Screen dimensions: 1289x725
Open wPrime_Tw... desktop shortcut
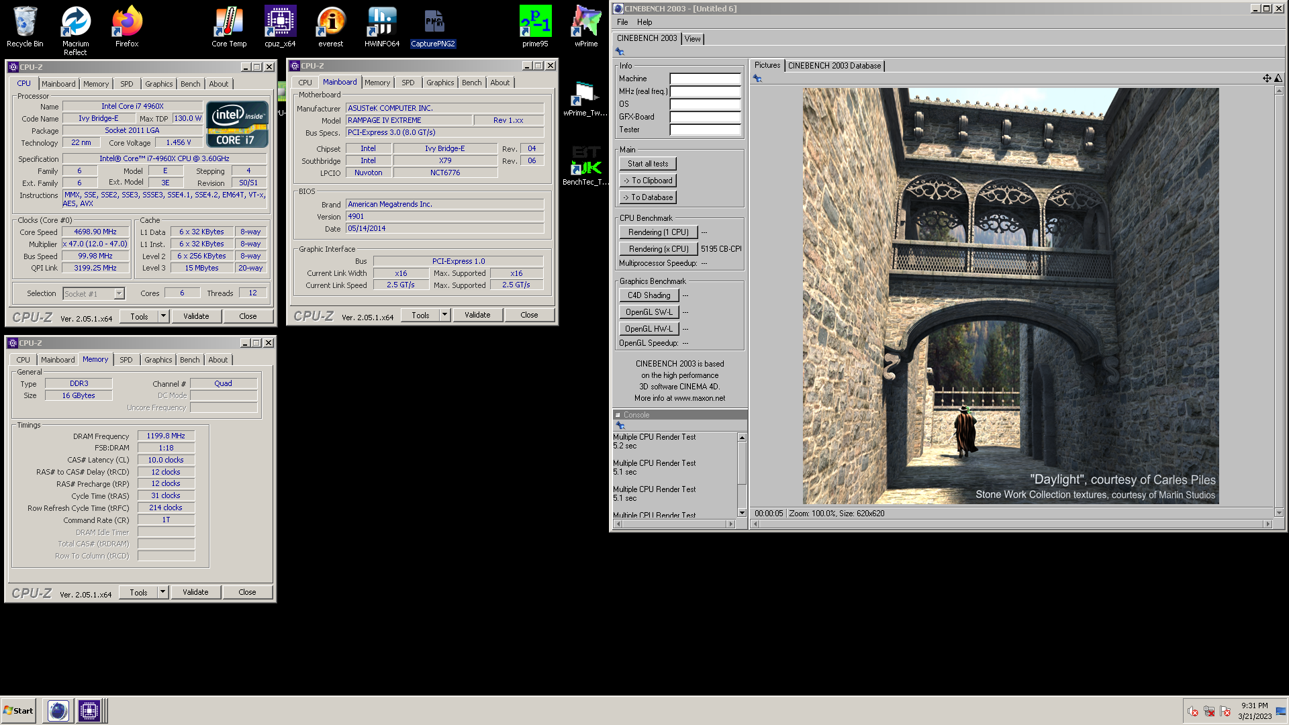coord(586,99)
